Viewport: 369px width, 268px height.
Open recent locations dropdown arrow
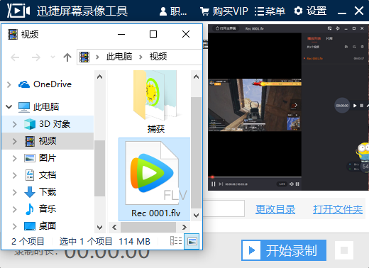click(x=53, y=57)
